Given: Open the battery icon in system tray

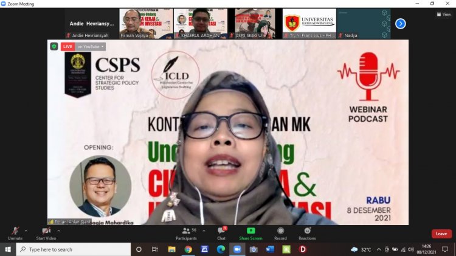Looking at the screenshot, I should [x=395, y=249].
